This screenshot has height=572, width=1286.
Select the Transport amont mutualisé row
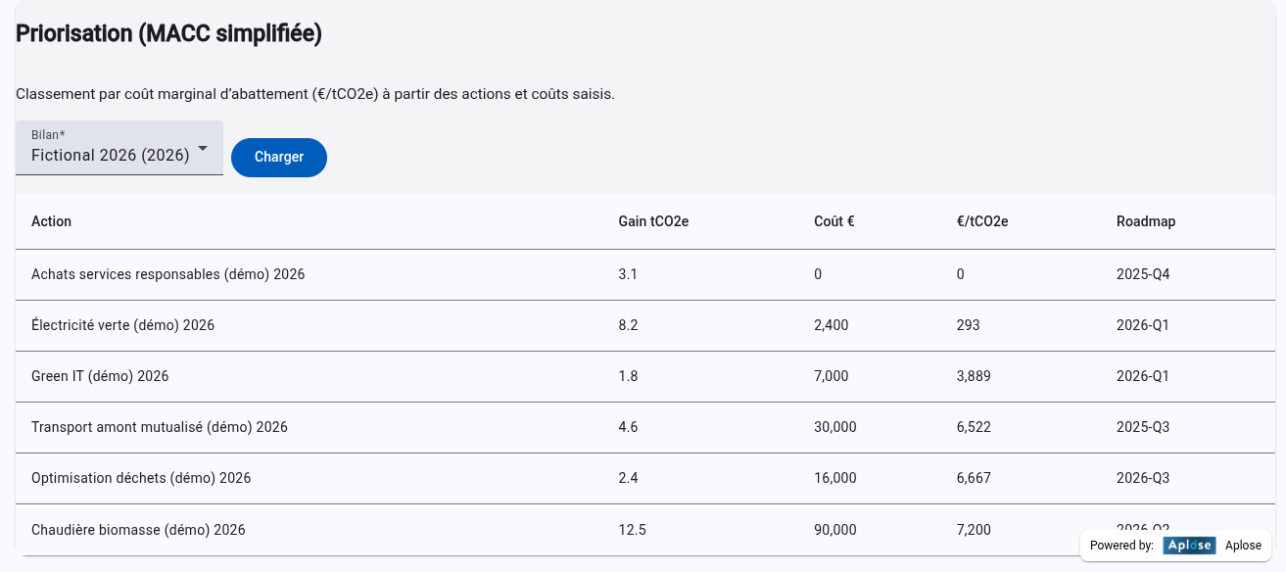(160, 427)
